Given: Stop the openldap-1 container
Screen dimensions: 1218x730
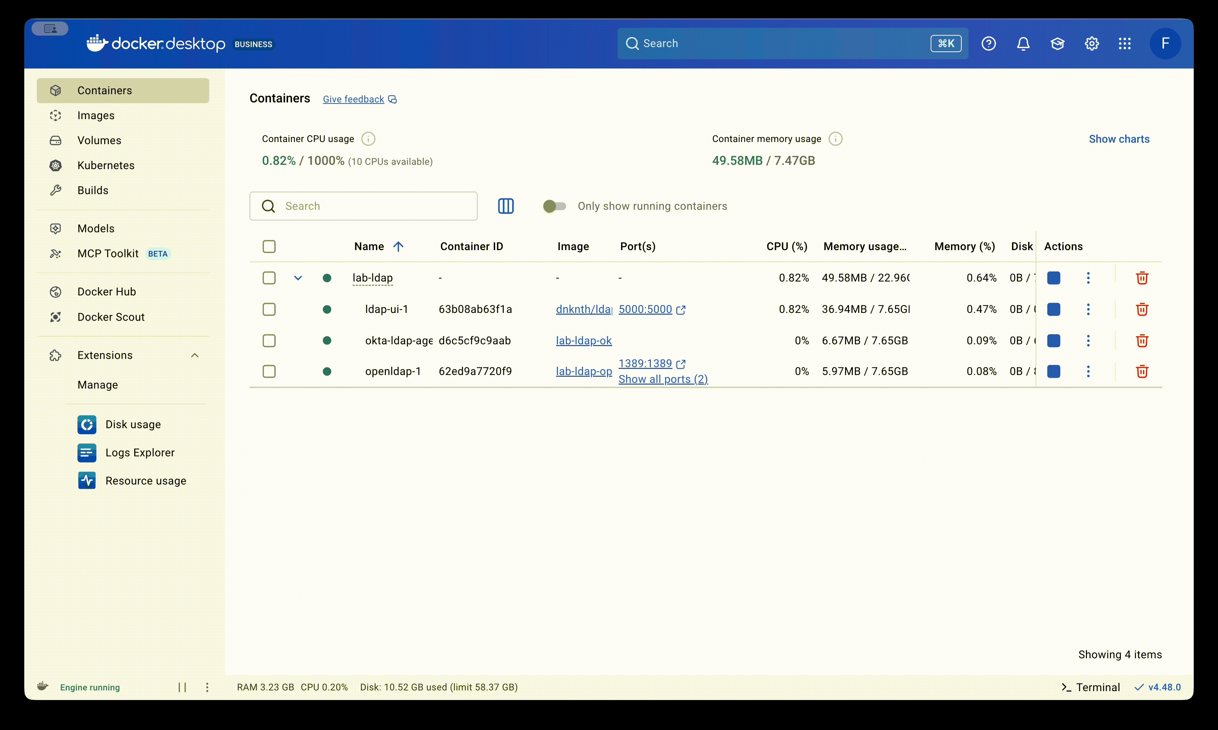Looking at the screenshot, I should pyautogui.click(x=1054, y=371).
